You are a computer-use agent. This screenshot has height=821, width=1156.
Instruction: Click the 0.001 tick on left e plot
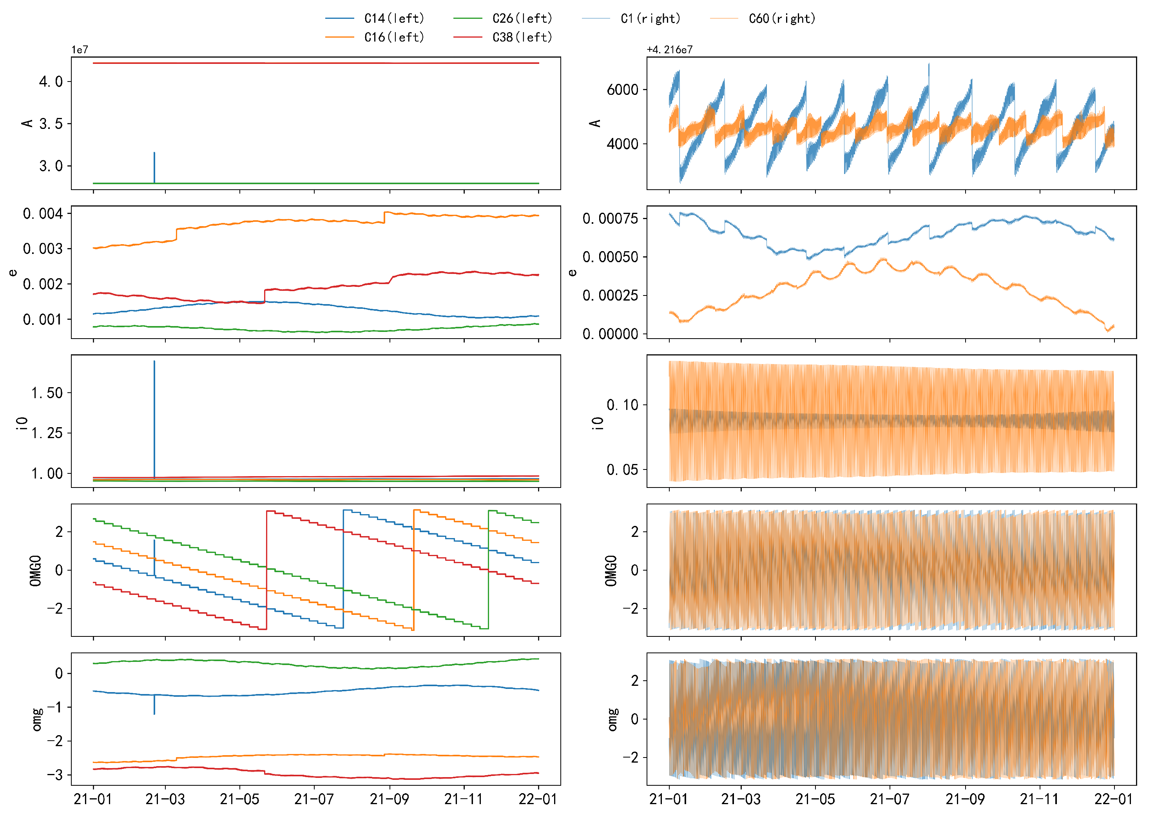43,319
